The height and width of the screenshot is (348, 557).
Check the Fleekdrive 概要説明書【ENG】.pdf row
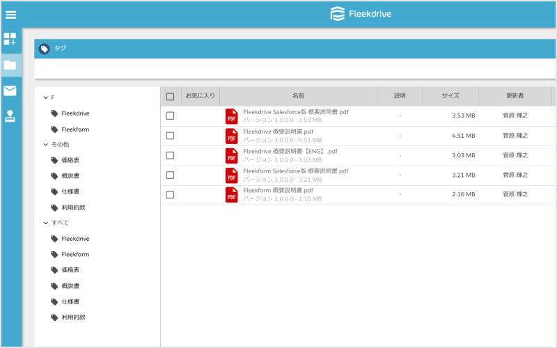point(170,155)
